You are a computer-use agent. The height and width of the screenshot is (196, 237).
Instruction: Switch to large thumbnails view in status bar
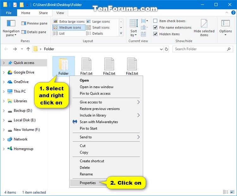[x=232, y=192]
